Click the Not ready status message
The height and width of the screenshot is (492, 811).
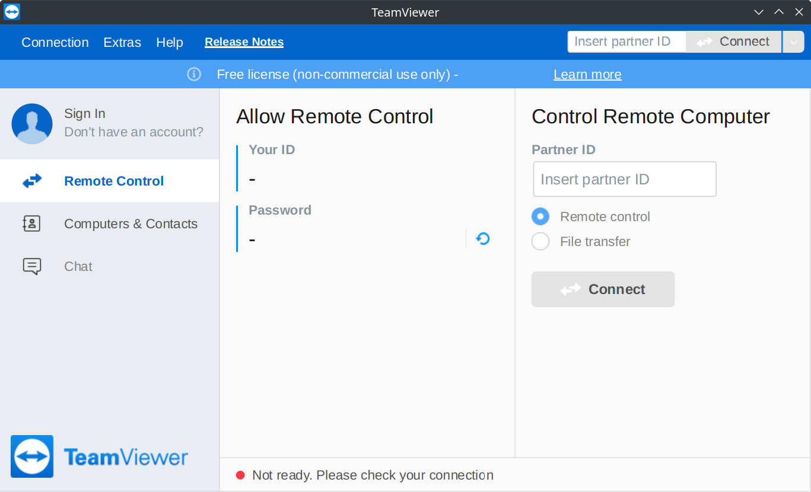[x=373, y=475]
